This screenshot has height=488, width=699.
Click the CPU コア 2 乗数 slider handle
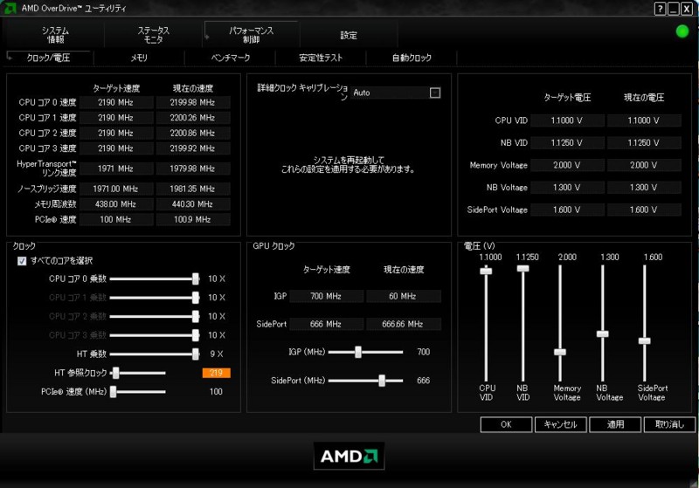195,316
